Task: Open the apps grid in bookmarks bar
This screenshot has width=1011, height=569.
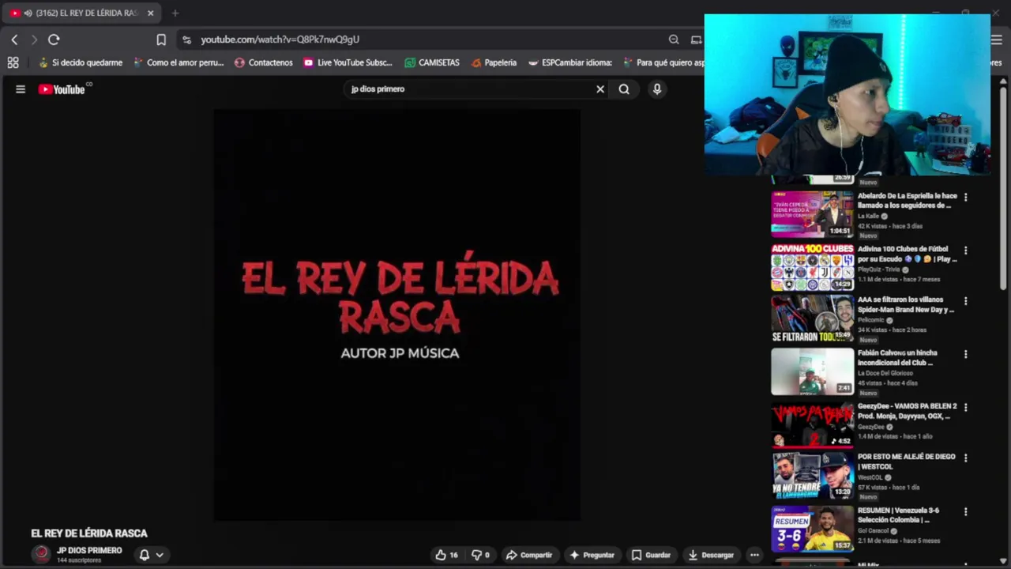Action: click(13, 62)
